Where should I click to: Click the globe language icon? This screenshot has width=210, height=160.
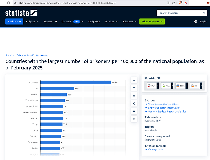coord(196,21)
